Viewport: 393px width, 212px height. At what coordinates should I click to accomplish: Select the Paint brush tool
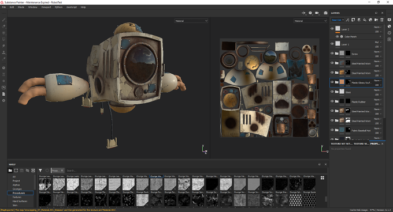(4, 20)
